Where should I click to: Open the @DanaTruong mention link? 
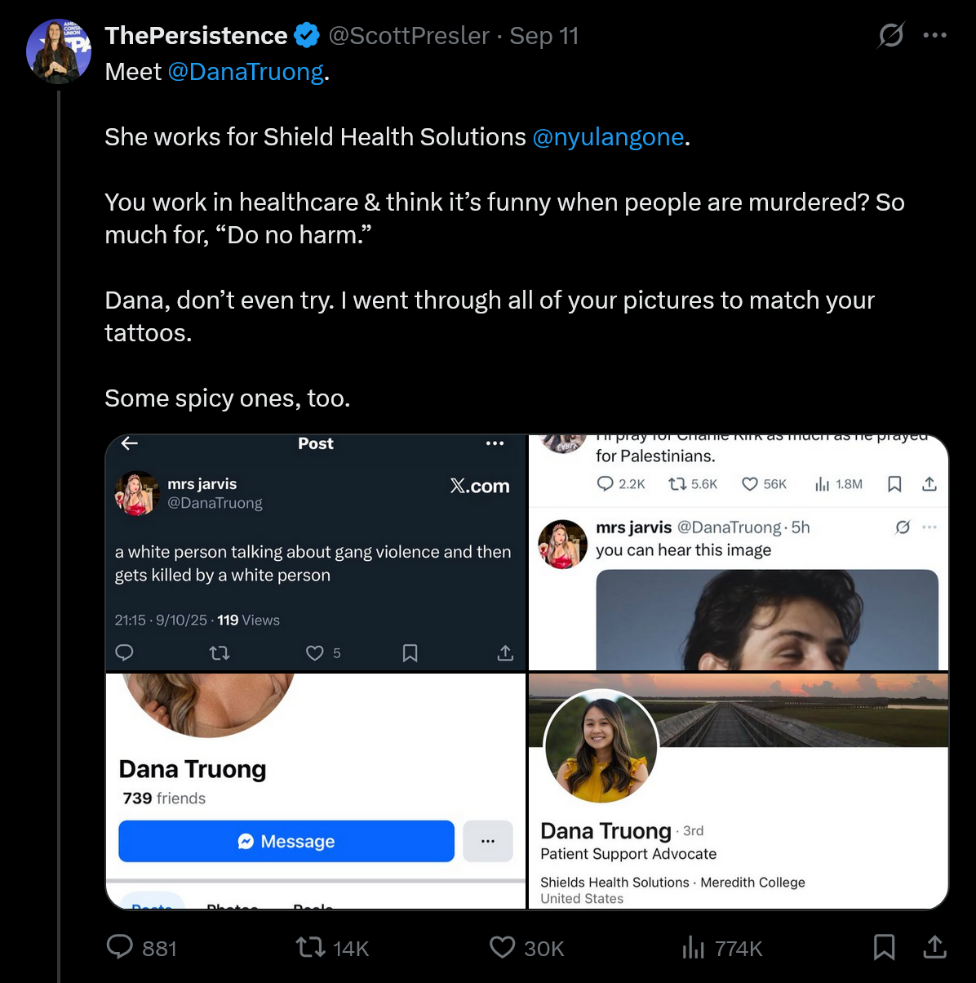click(246, 72)
